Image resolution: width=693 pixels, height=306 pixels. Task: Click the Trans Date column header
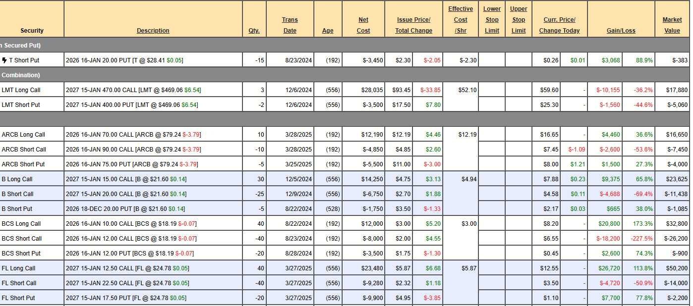click(x=290, y=25)
